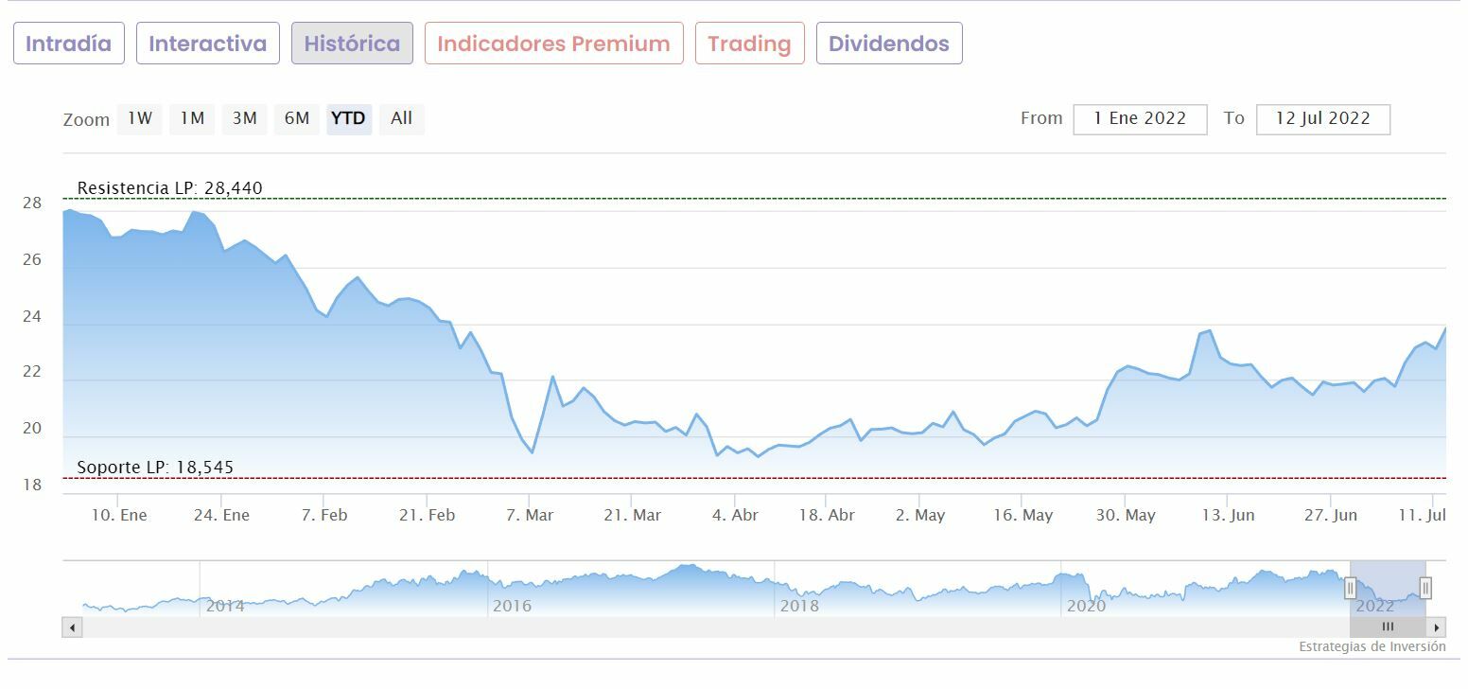This screenshot has width=1468, height=689.
Task: Switch zoom to 6M
Action: [x=297, y=119]
